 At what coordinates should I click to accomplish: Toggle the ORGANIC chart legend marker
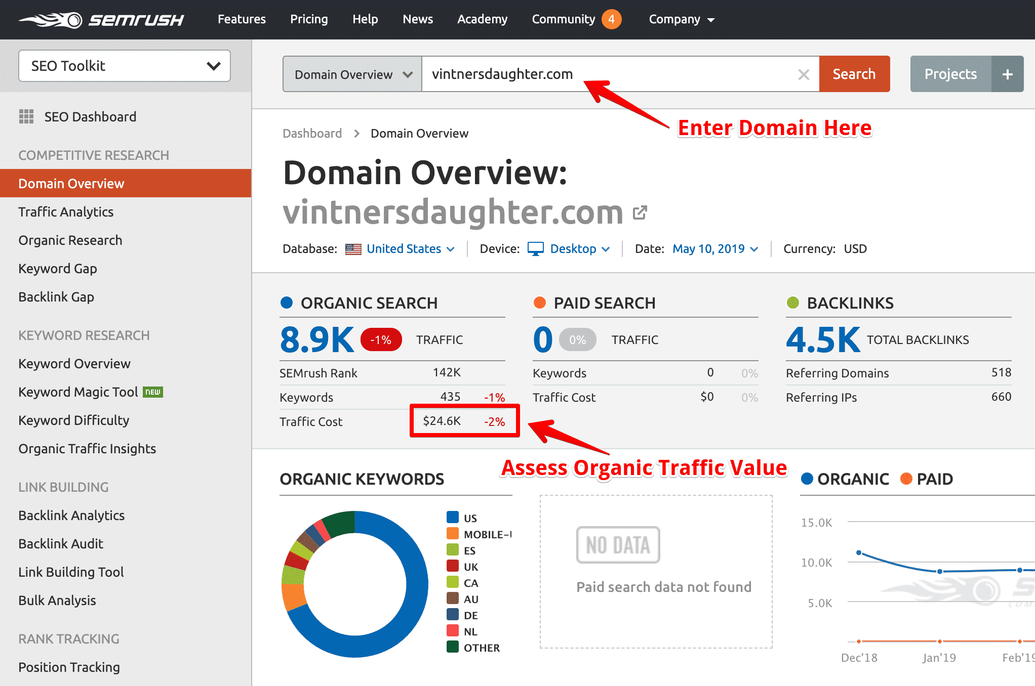[807, 479]
